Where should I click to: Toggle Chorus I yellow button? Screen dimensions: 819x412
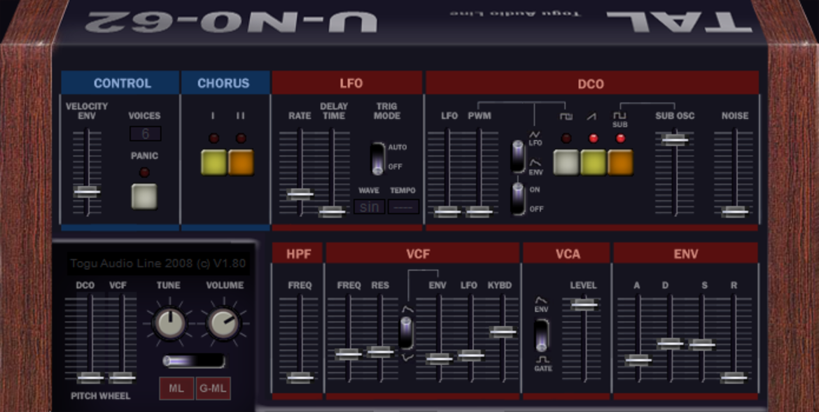[x=213, y=162]
